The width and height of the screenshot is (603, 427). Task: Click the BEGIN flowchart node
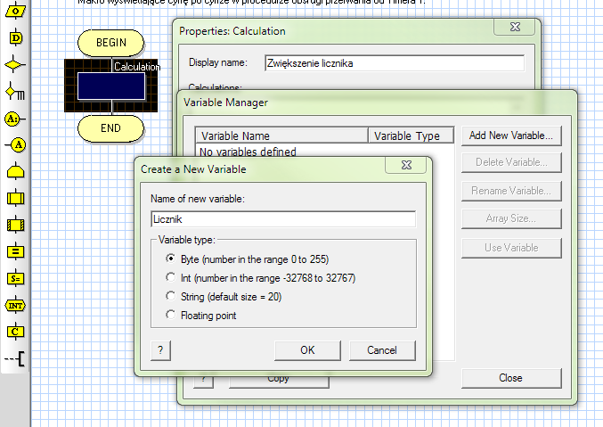coord(110,43)
